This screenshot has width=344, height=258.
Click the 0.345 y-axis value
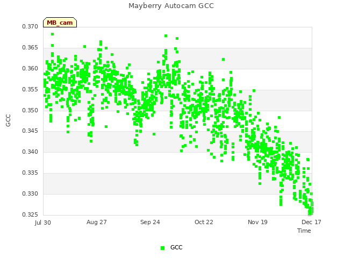[30, 131]
